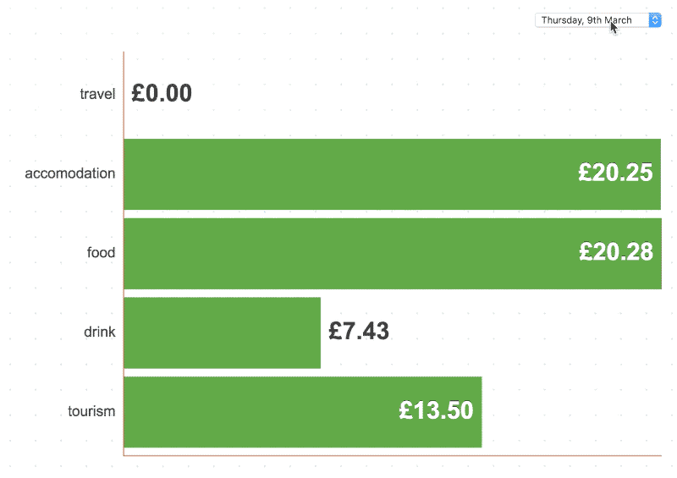Image resolution: width=677 pixels, height=478 pixels.
Task: Click the accomodation green bar
Action: [392, 174]
